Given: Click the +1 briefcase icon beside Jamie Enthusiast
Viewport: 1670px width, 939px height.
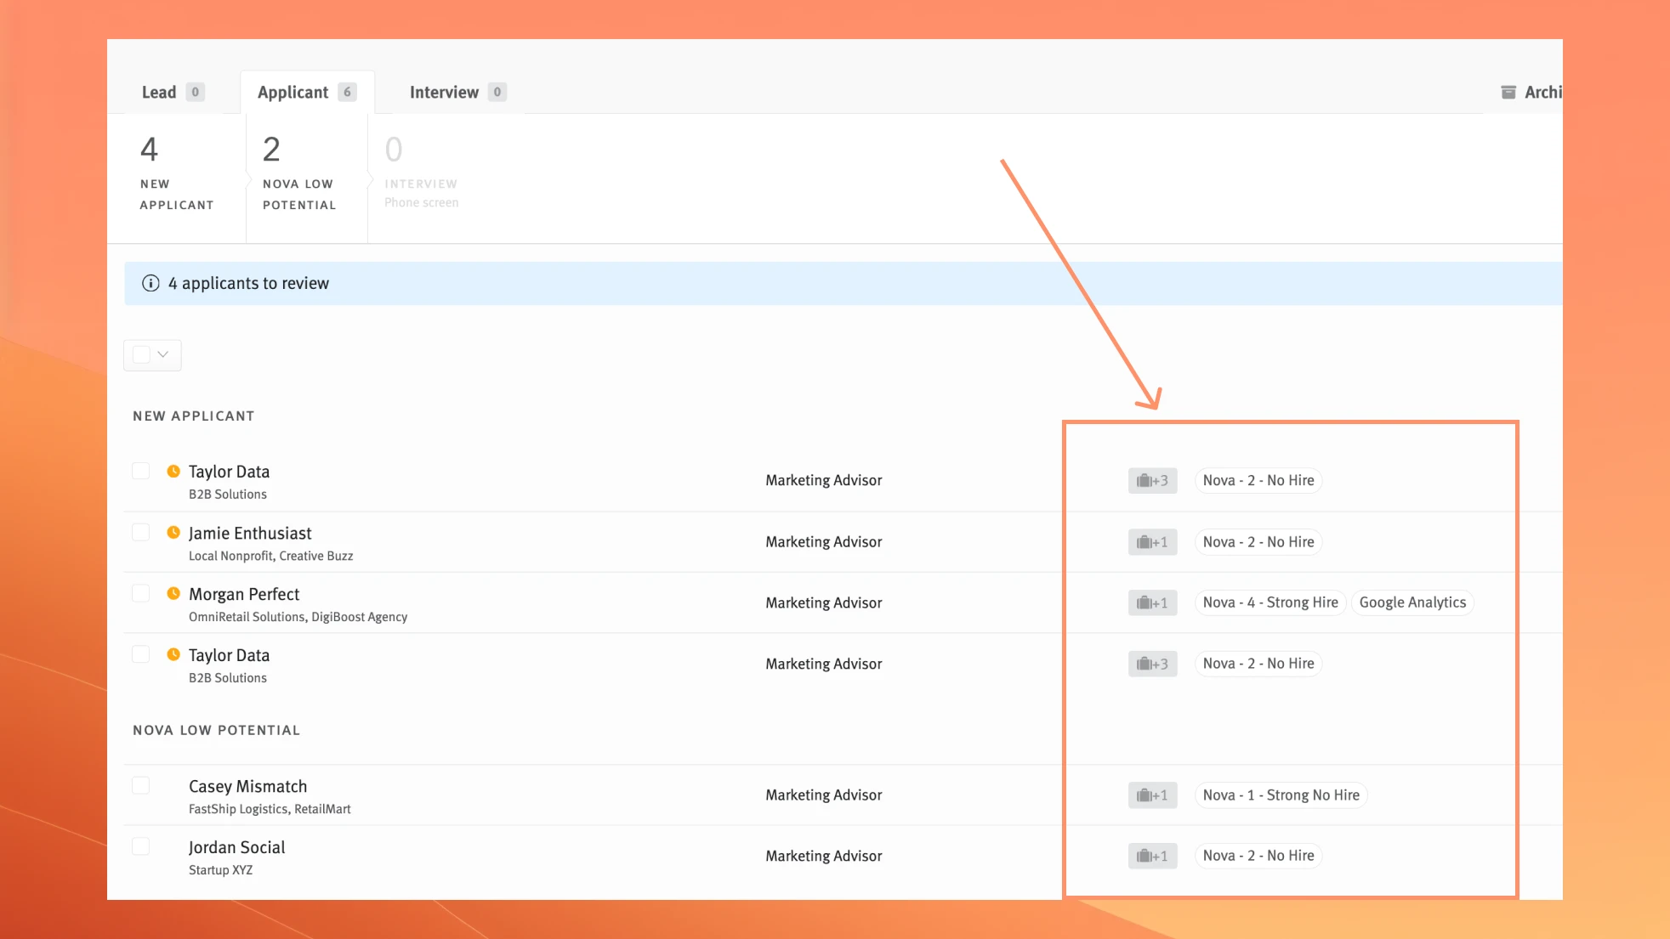Looking at the screenshot, I should (1152, 541).
